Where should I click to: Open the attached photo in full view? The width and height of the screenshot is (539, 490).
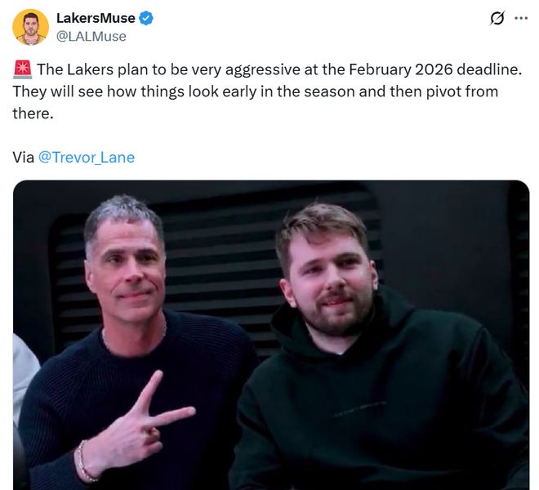tap(271, 335)
